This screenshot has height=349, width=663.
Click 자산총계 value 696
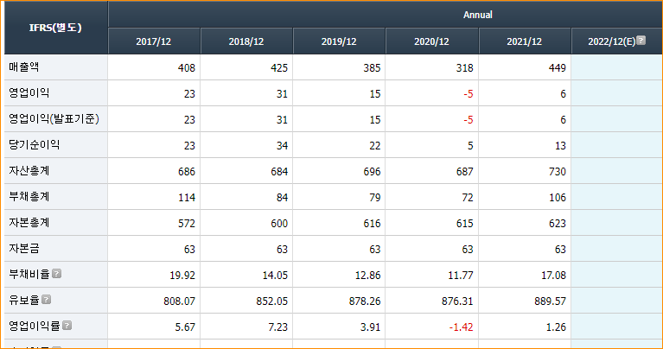(x=372, y=172)
